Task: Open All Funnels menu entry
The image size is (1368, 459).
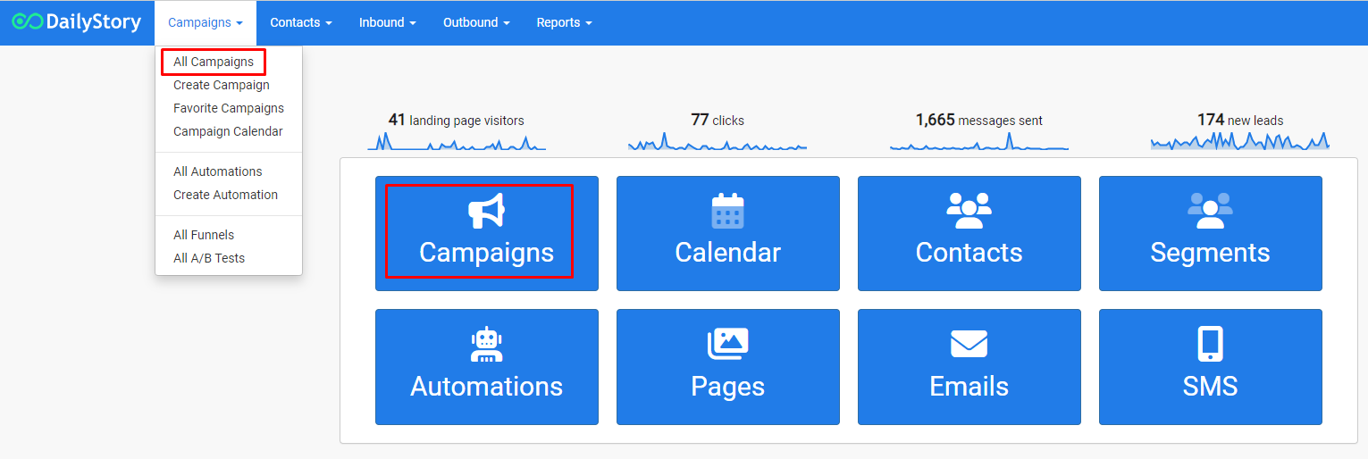Action: click(204, 235)
